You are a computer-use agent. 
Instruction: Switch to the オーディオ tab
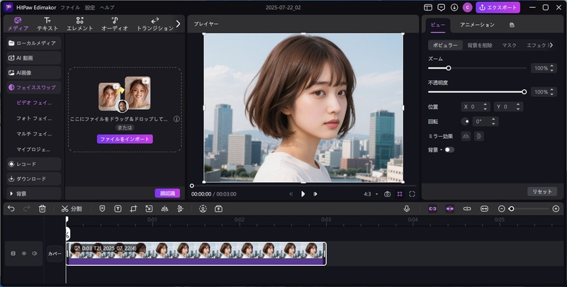coord(115,24)
